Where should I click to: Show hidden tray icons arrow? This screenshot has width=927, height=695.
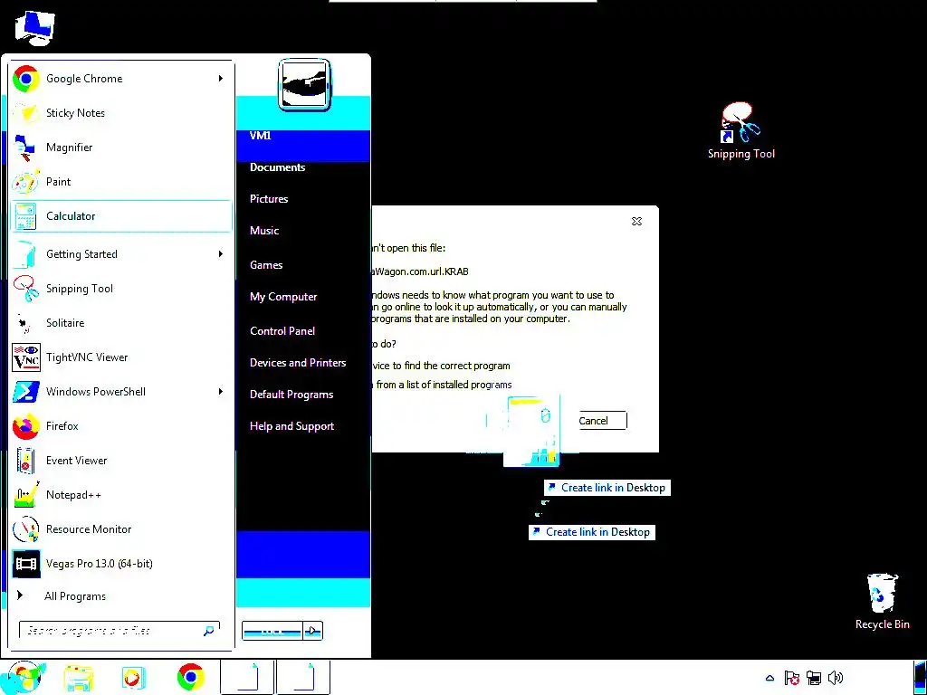click(x=769, y=678)
